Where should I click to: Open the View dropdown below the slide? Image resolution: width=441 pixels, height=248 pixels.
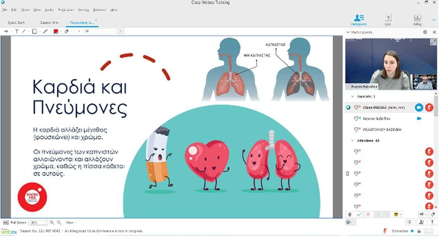[x=71, y=222]
